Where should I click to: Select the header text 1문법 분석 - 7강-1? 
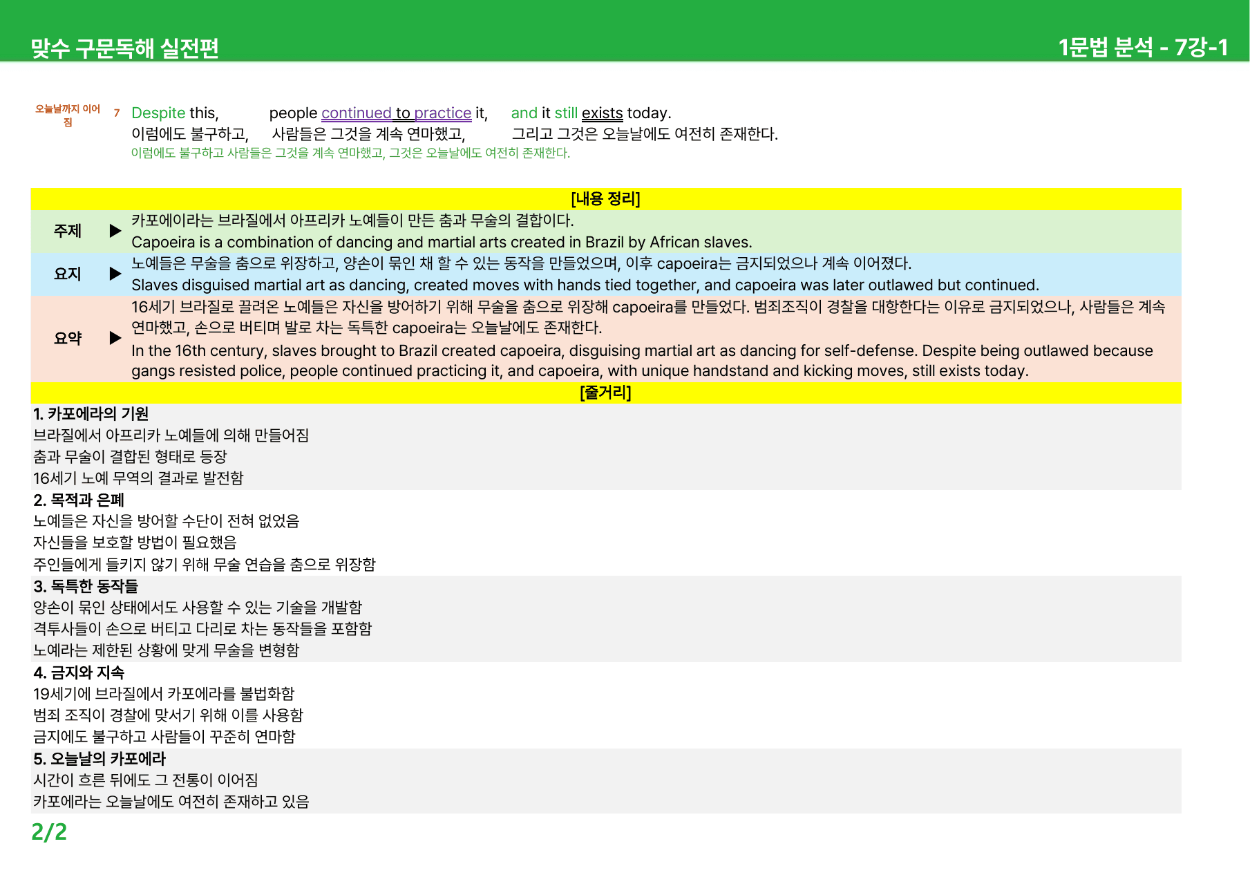(1143, 47)
